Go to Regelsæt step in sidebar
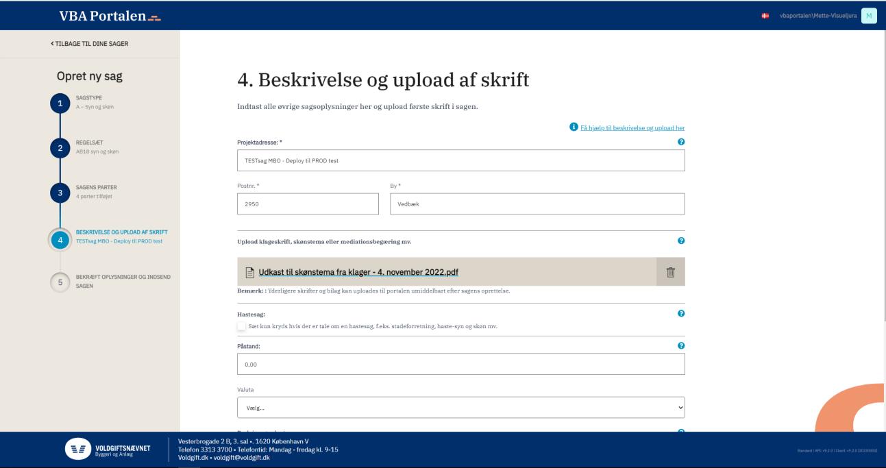Image resolution: width=886 pixels, height=468 pixels. 89,143
